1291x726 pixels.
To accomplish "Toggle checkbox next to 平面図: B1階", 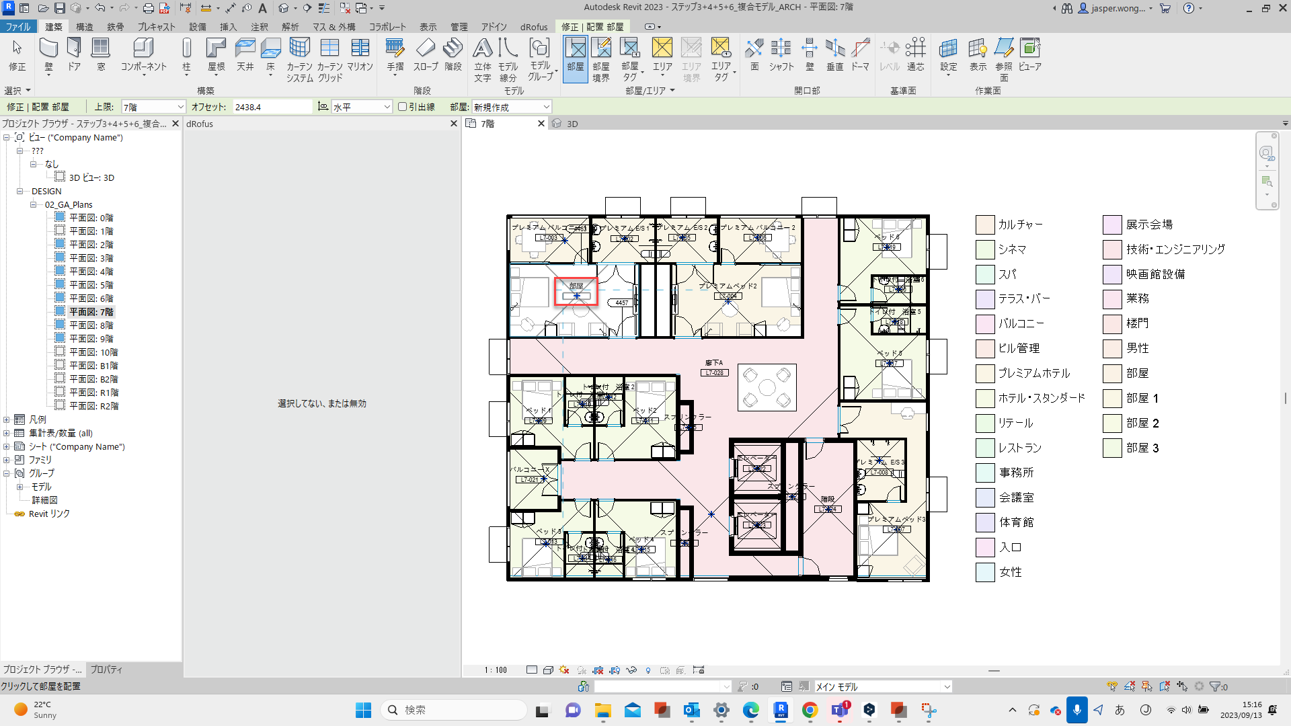I will point(60,365).
